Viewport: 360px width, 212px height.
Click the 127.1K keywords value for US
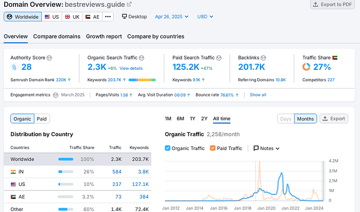click(140, 184)
